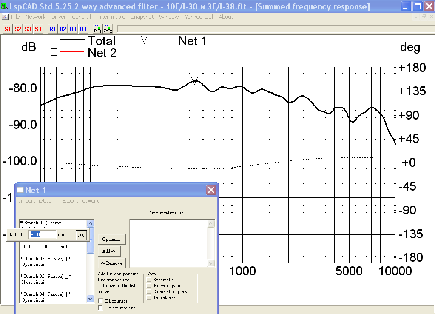The height and width of the screenshot is (314, 435).
Task: Select the Short circuit row under Branch 03
Action: coord(34,283)
